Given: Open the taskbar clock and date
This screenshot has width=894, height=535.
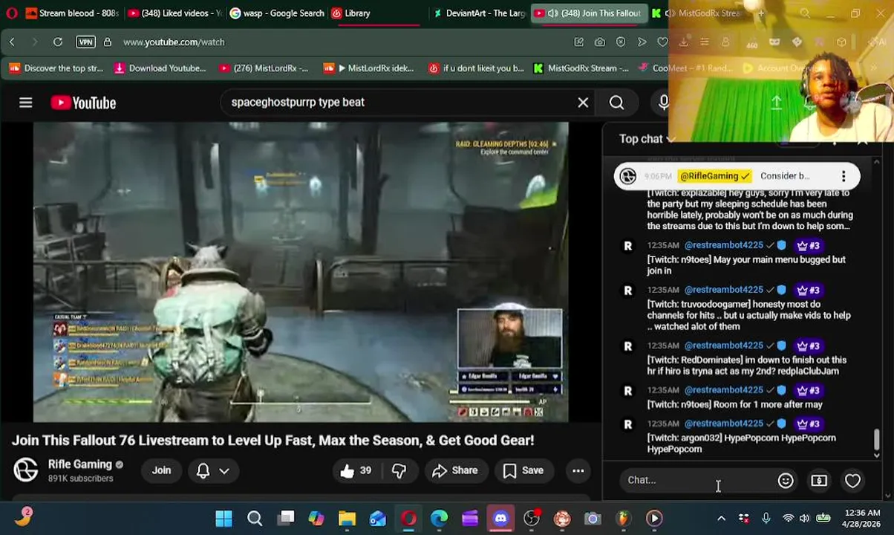Looking at the screenshot, I should coord(861,518).
